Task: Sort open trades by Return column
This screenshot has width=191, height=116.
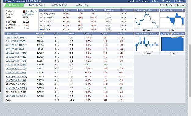Action: pyautogui.click(x=89, y=34)
